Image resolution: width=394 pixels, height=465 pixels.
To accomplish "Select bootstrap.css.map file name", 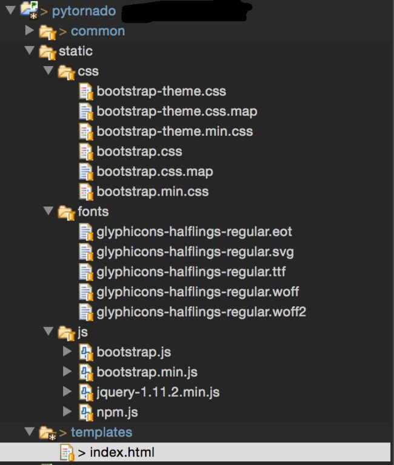I will tap(155, 172).
